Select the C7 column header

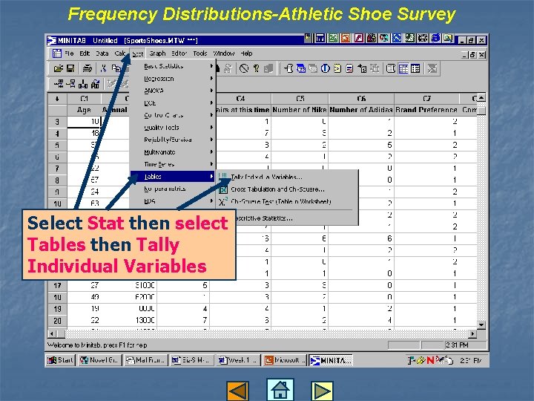(426, 99)
